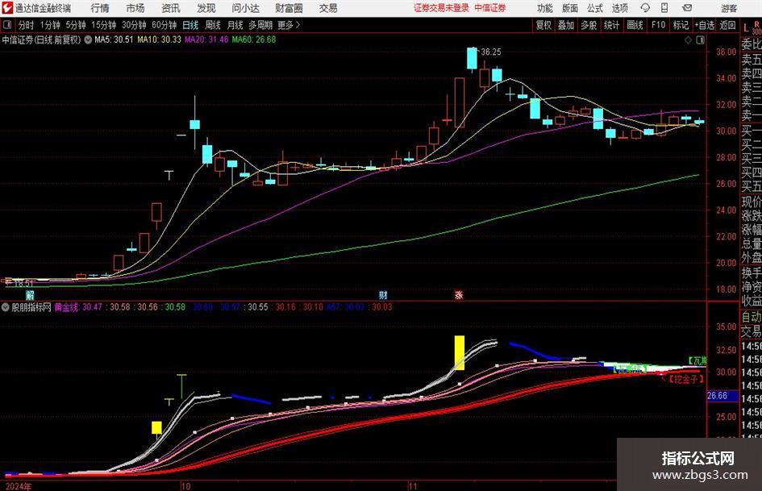Click the R 300 badge
The width and height of the screenshot is (762, 491).
coord(756,27)
